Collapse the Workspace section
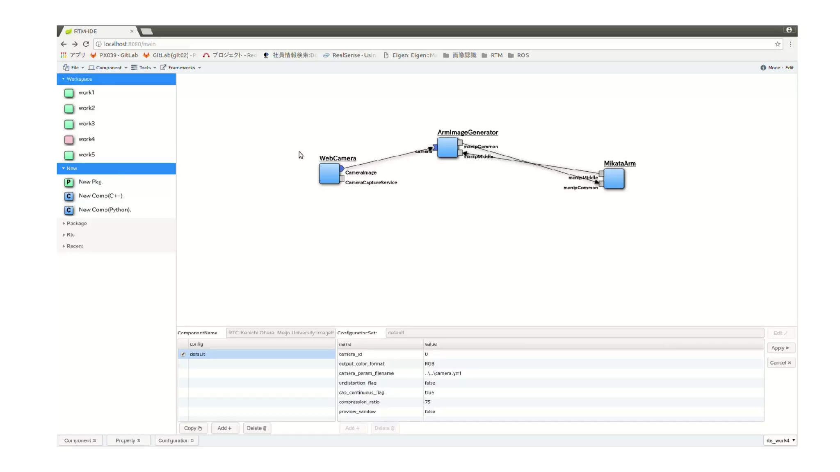Image resolution: width=840 pixels, height=472 pixels. pos(79,79)
